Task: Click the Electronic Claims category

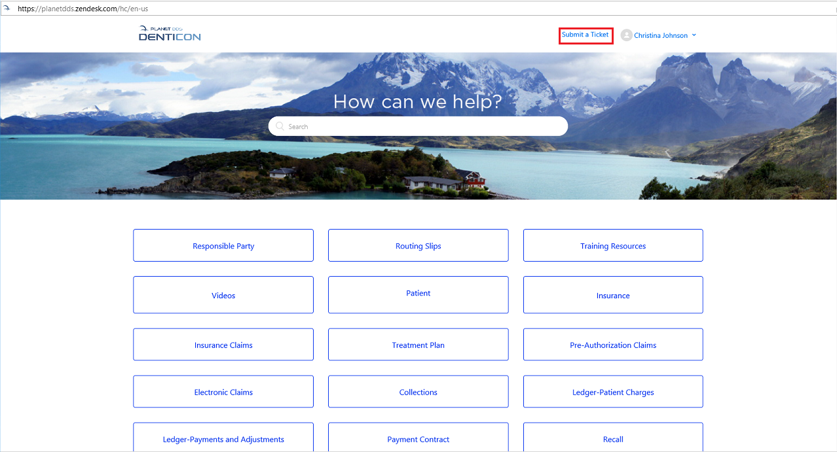Action: [x=223, y=391]
